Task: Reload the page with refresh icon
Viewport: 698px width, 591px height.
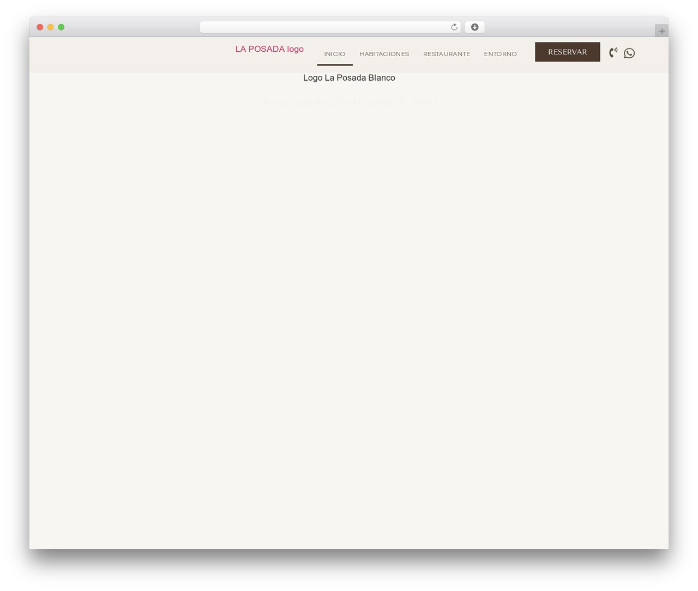Action: pyautogui.click(x=454, y=27)
